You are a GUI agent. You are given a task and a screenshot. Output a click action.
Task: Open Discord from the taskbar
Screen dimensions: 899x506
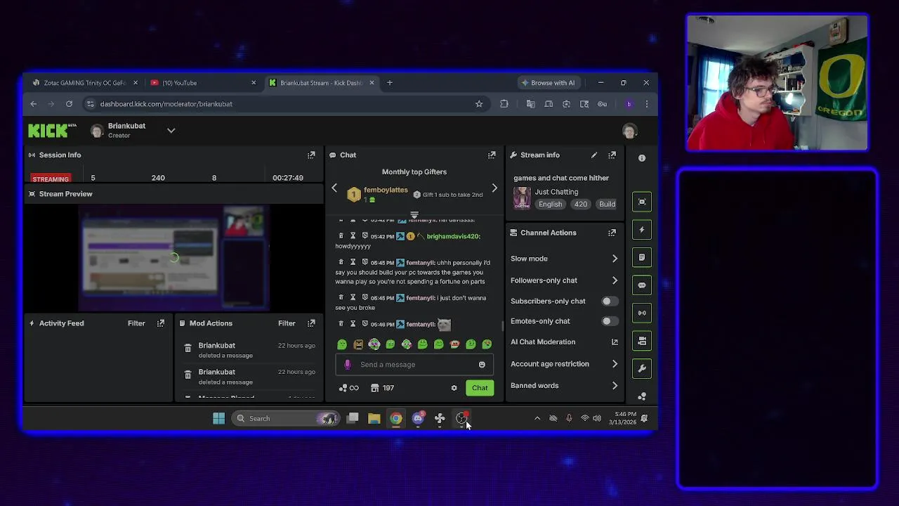point(418,419)
